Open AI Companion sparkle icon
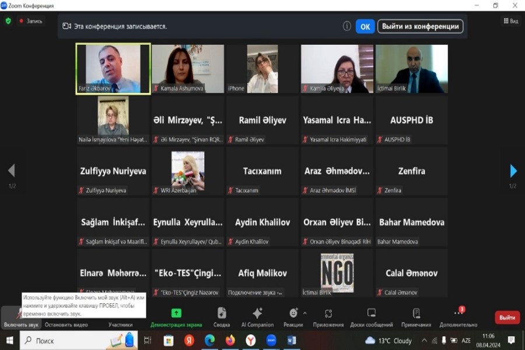 [x=257, y=313]
